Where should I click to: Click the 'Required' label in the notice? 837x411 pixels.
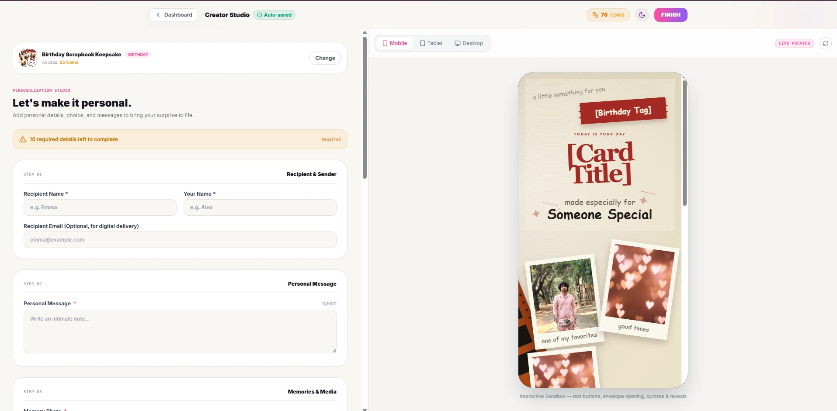tap(331, 139)
